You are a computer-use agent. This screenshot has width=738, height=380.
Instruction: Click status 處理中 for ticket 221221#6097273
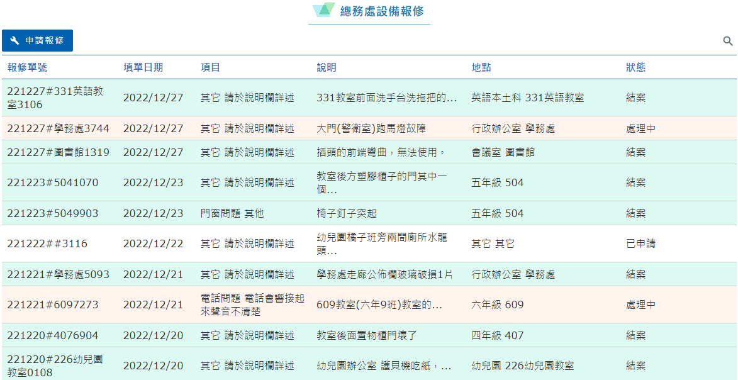[640, 305]
